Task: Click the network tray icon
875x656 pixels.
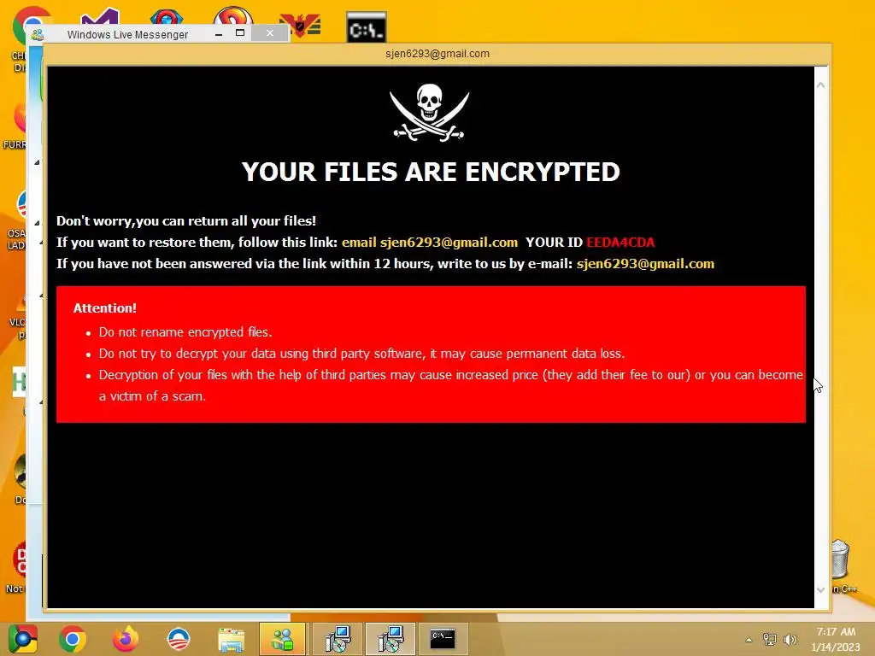Action: pos(770,639)
